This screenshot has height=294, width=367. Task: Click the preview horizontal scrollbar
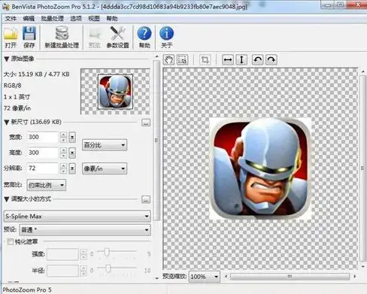click(290, 277)
